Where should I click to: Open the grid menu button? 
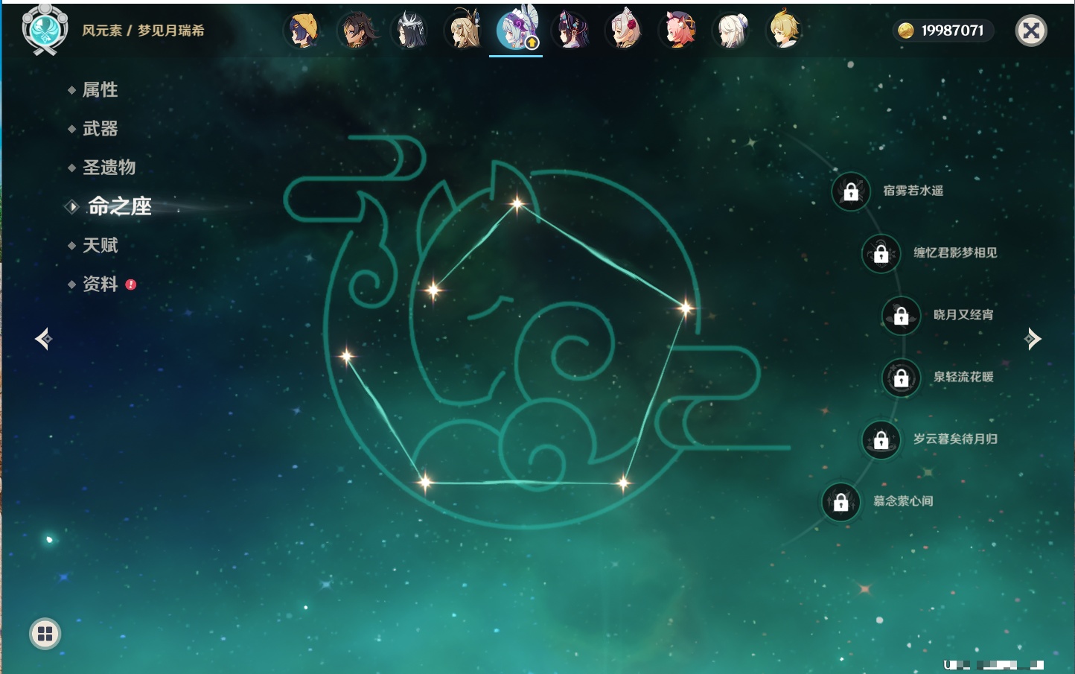pyautogui.click(x=45, y=634)
